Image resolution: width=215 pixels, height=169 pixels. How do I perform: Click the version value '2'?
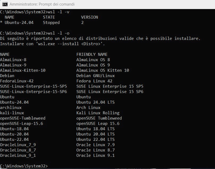tap(82, 23)
